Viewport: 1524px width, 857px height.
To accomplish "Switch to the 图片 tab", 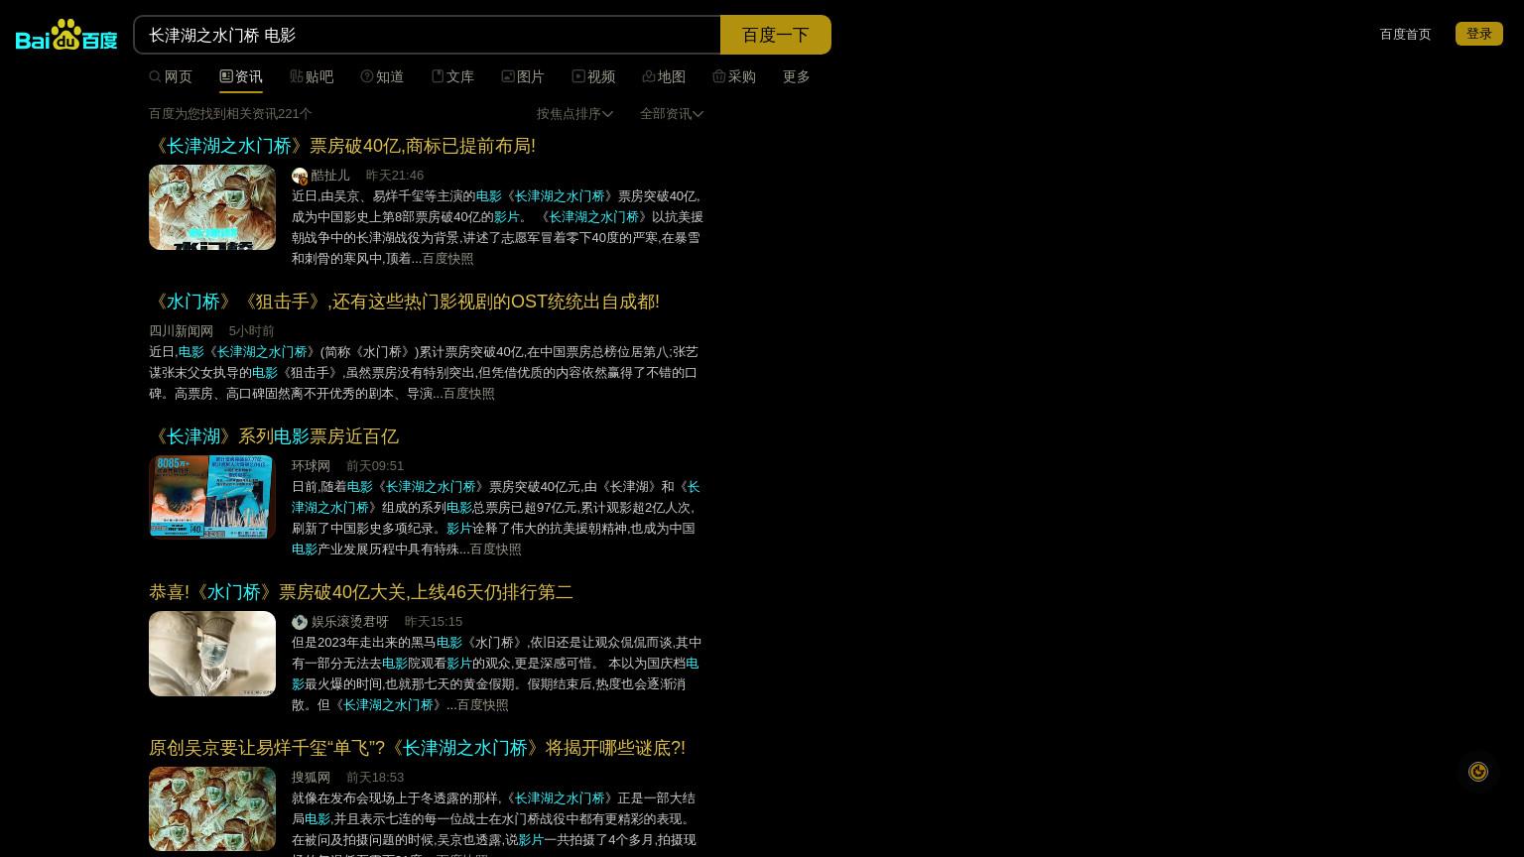I will coord(523,76).
